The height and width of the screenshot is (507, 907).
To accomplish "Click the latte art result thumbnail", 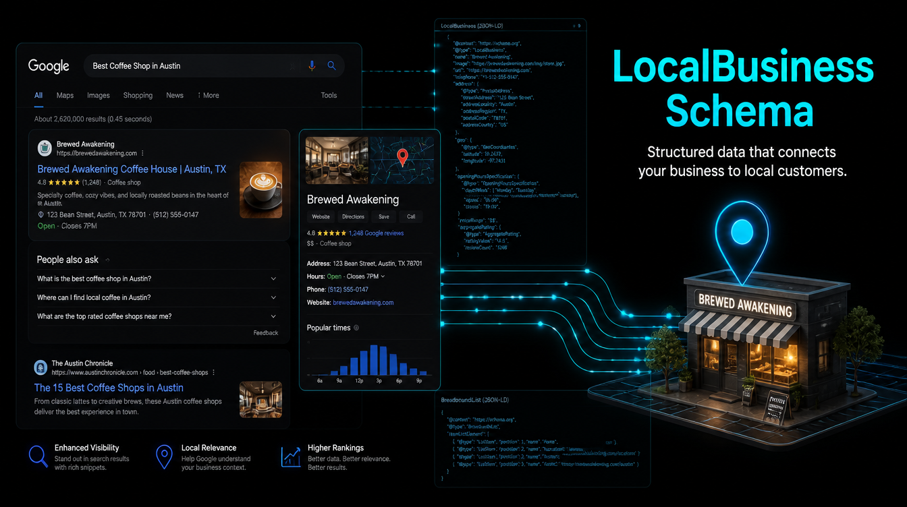I will pyautogui.click(x=260, y=189).
